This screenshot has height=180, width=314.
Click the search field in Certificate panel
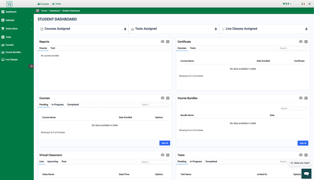pos(292,48)
